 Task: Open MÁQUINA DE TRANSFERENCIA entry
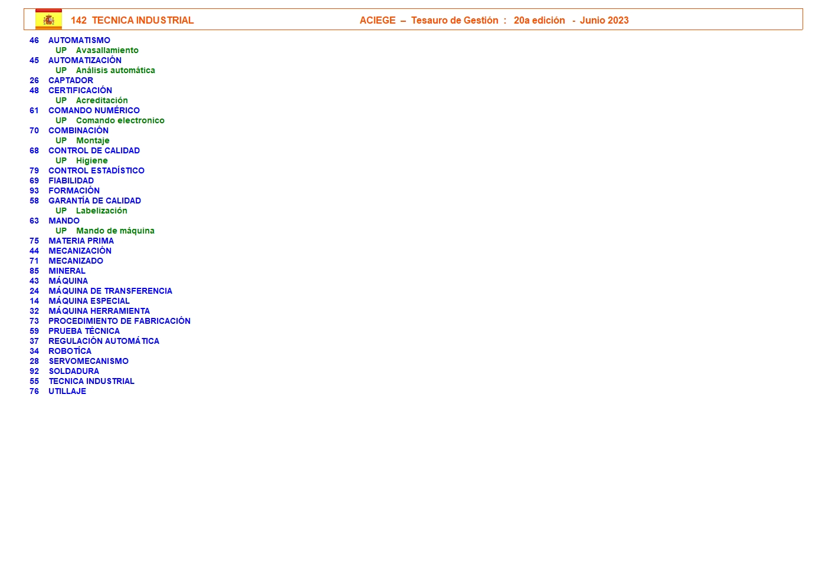click(x=110, y=291)
